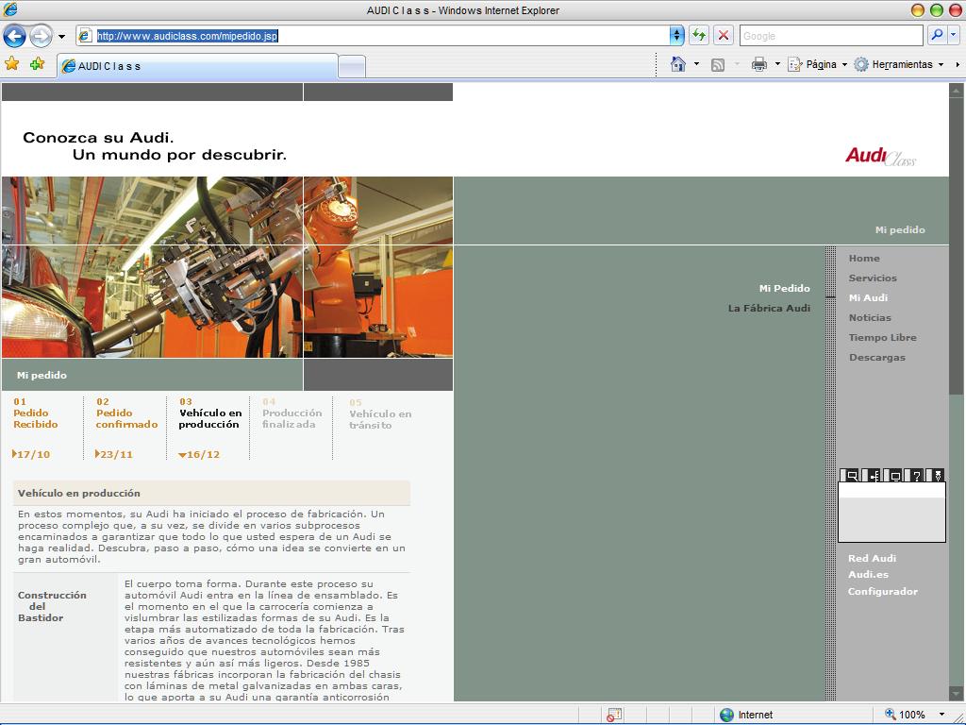
Task: Open step 02 Pedido confirmado
Action: coord(127,413)
